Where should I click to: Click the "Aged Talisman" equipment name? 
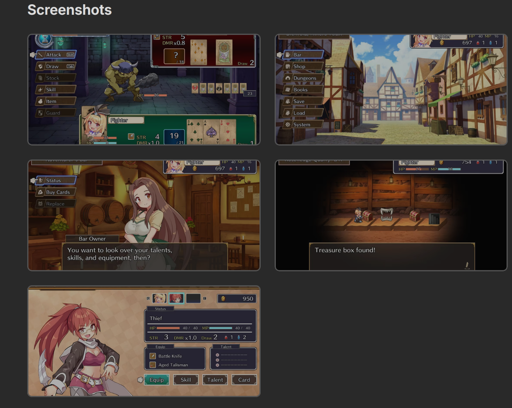(x=173, y=365)
